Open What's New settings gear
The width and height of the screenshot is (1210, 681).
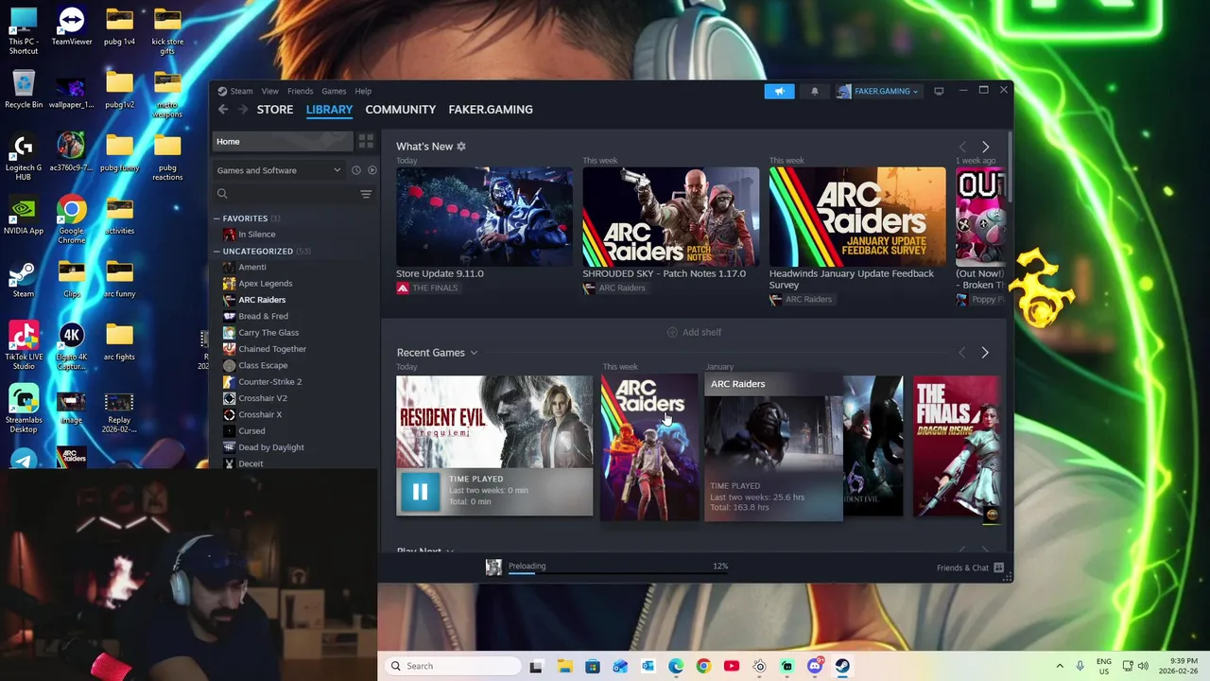point(461,147)
